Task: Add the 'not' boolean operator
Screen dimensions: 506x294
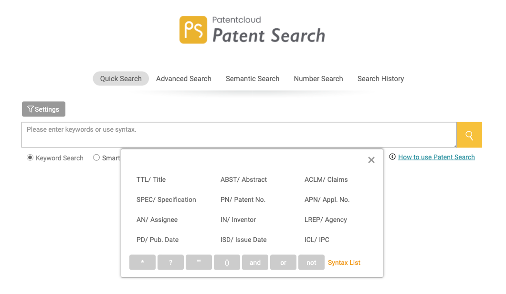Action: coord(311,262)
